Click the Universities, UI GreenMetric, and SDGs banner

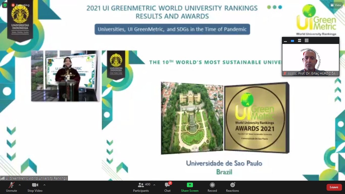(172, 29)
